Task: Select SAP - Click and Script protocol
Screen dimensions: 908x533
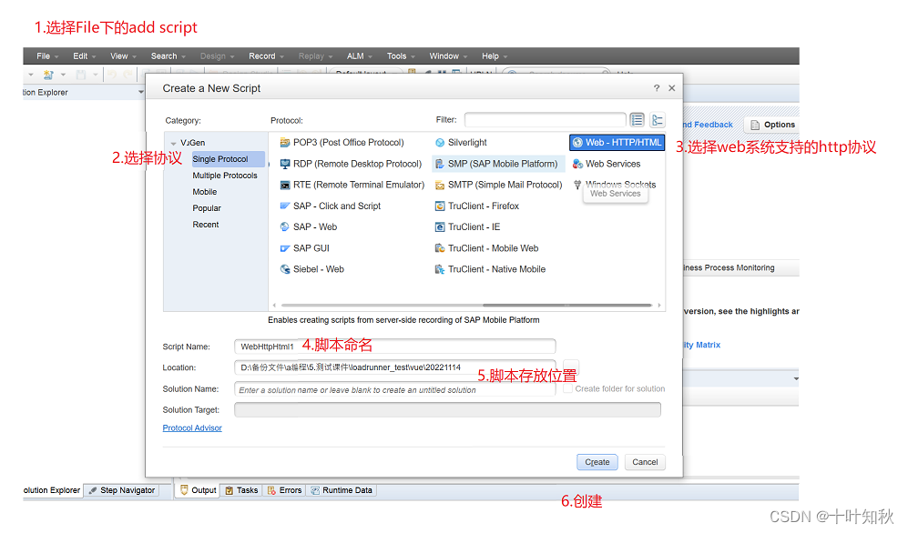Action: [x=330, y=206]
